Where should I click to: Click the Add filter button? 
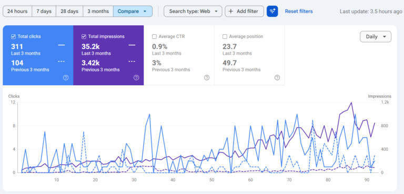click(244, 12)
